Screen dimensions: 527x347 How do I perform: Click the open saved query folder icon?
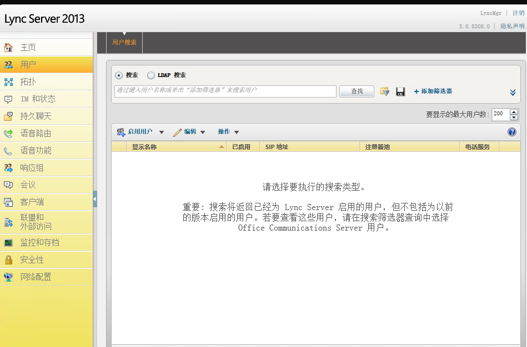(x=384, y=91)
